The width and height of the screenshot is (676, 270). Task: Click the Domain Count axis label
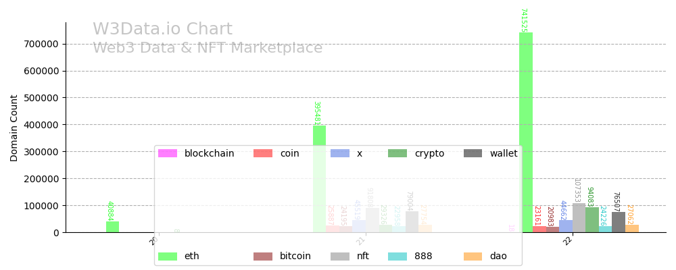tap(14, 128)
